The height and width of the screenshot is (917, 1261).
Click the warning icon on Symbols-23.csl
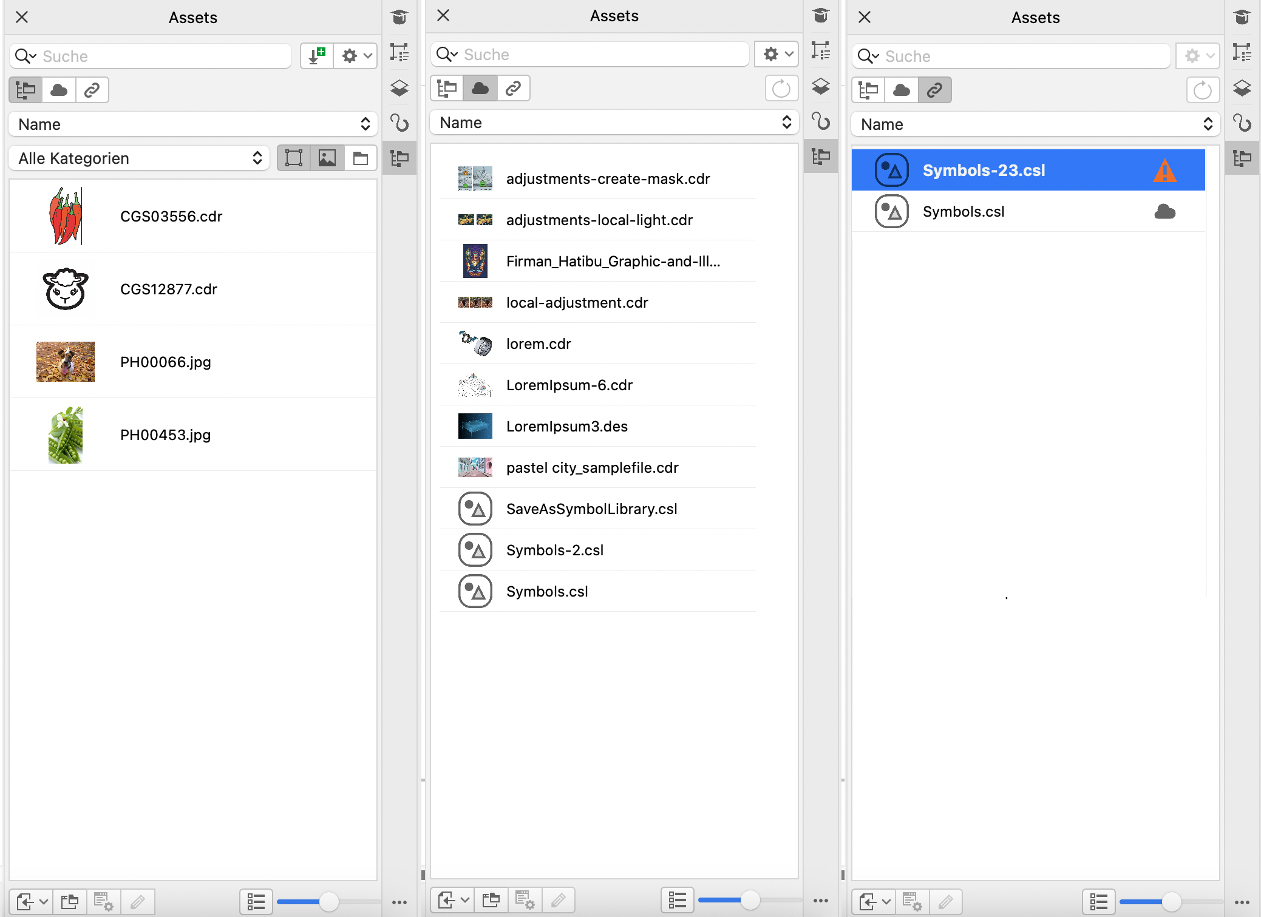pyautogui.click(x=1164, y=171)
